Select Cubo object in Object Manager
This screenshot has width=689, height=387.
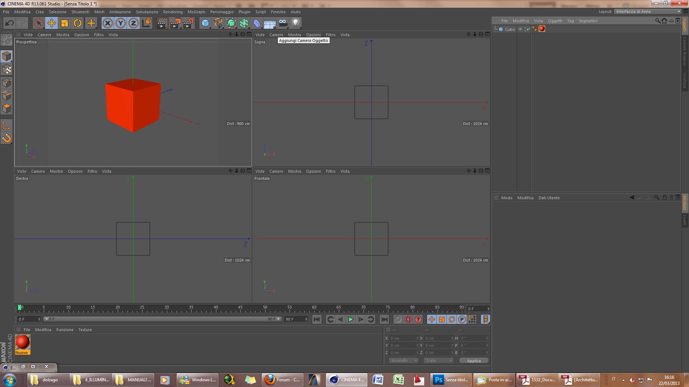click(510, 29)
